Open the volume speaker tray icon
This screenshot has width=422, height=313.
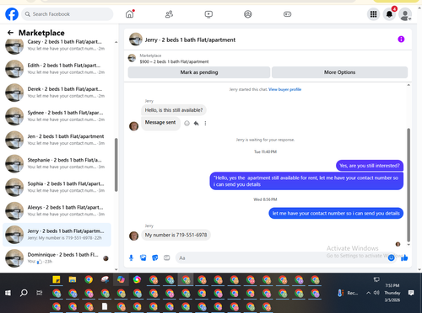(x=376, y=293)
